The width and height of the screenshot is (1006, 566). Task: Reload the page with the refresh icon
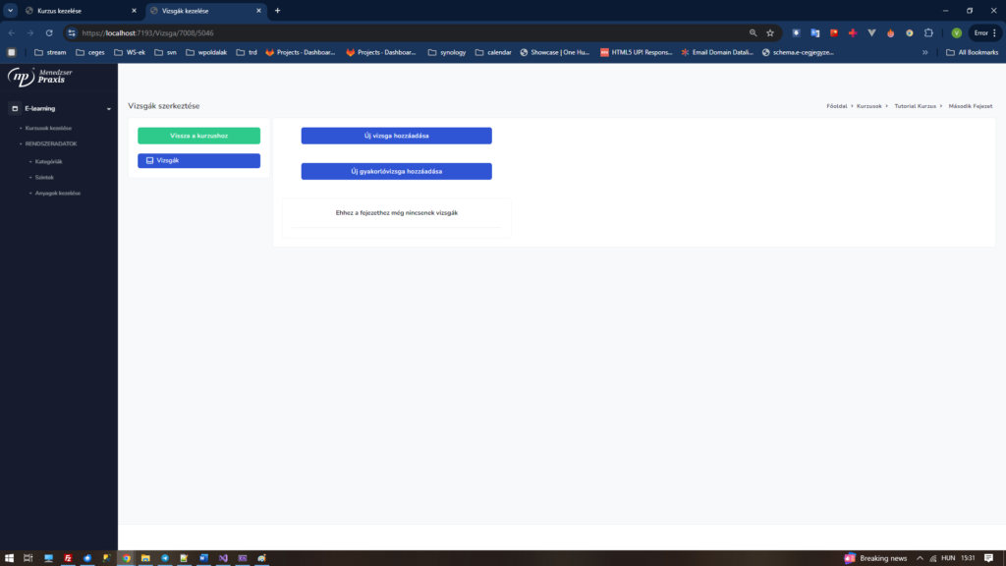coord(49,32)
